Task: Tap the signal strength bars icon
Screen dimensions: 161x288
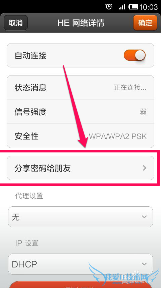Action: 121,7
